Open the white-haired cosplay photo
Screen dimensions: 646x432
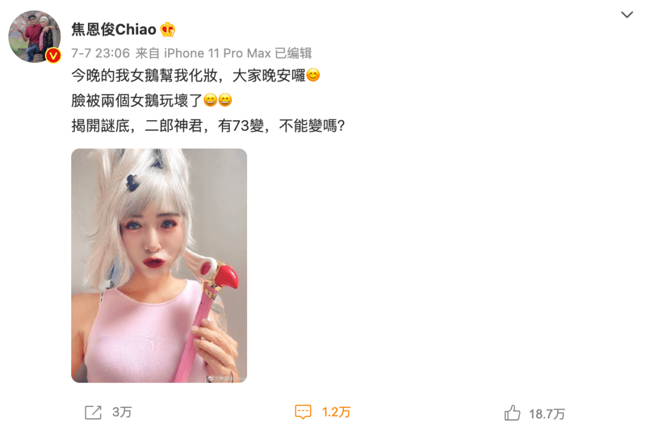point(159,265)
